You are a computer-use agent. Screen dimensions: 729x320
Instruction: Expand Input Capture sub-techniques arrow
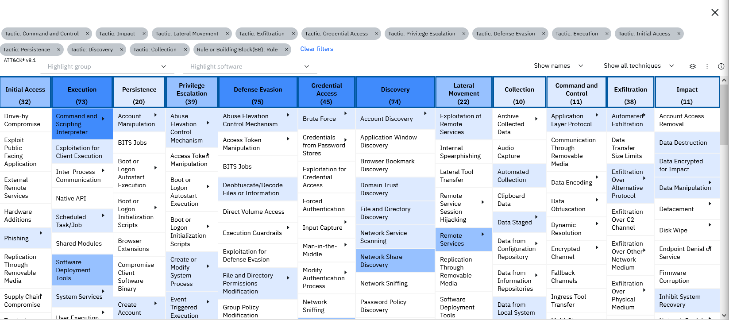[x=346, y=222]
